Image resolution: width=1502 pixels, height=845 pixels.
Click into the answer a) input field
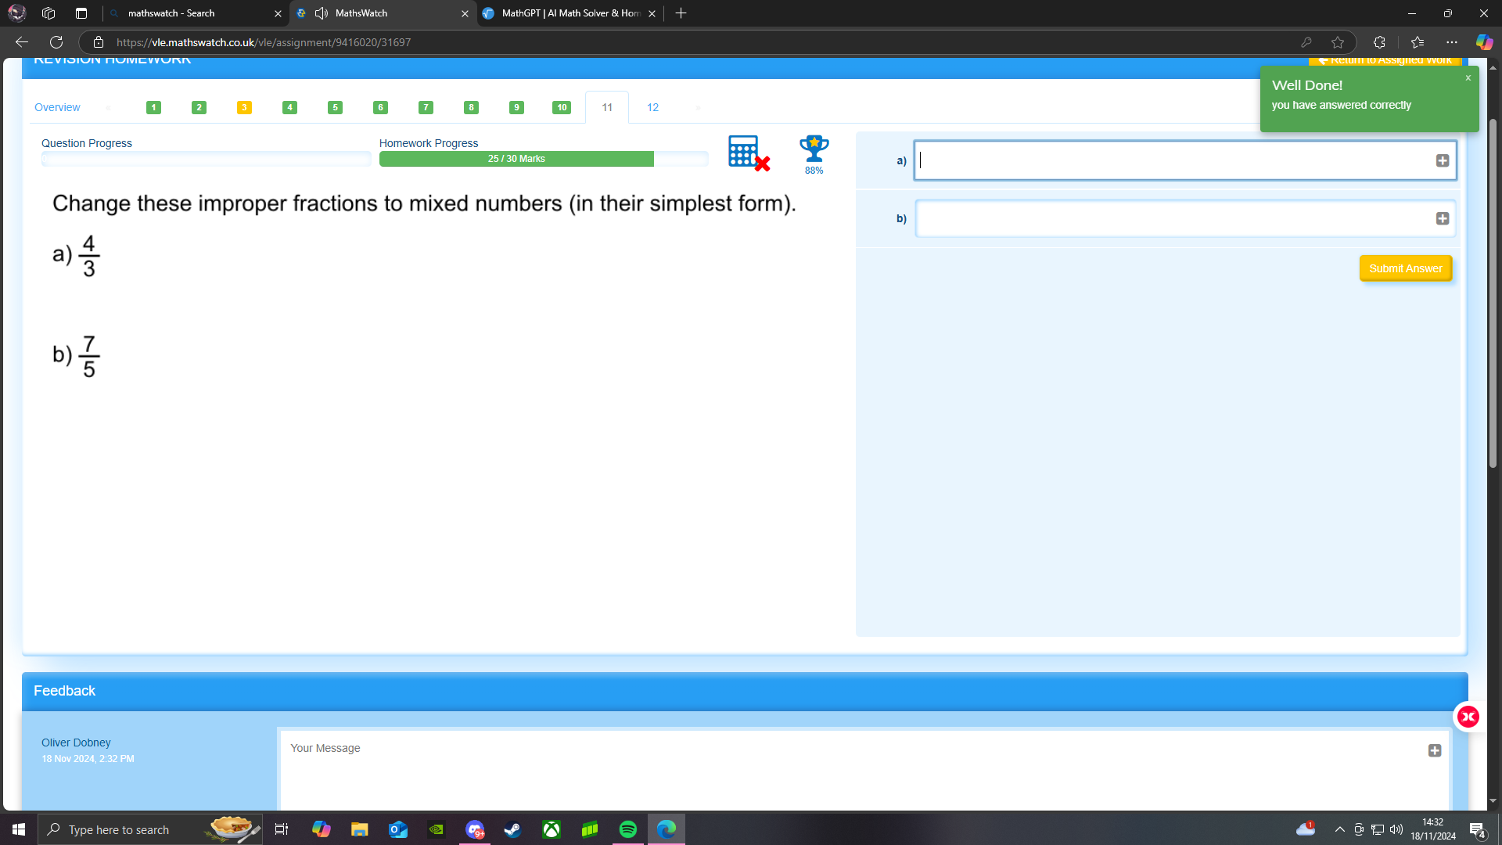coord(1185,160)
